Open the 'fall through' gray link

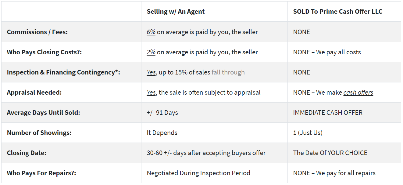pyautogui.click(x=228, y=72)
